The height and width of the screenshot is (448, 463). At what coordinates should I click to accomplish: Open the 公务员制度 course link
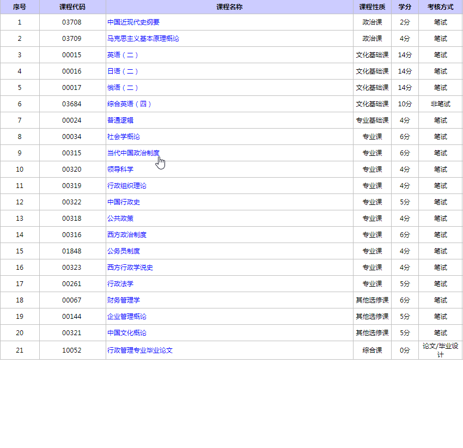(124, 251)
